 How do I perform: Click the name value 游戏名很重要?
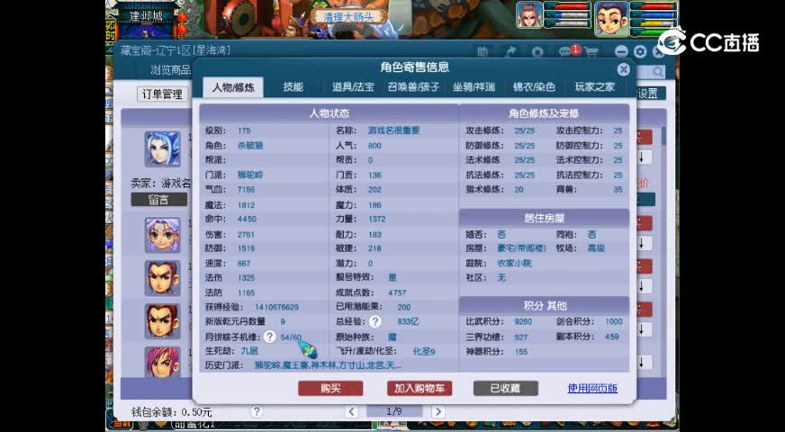394,130
